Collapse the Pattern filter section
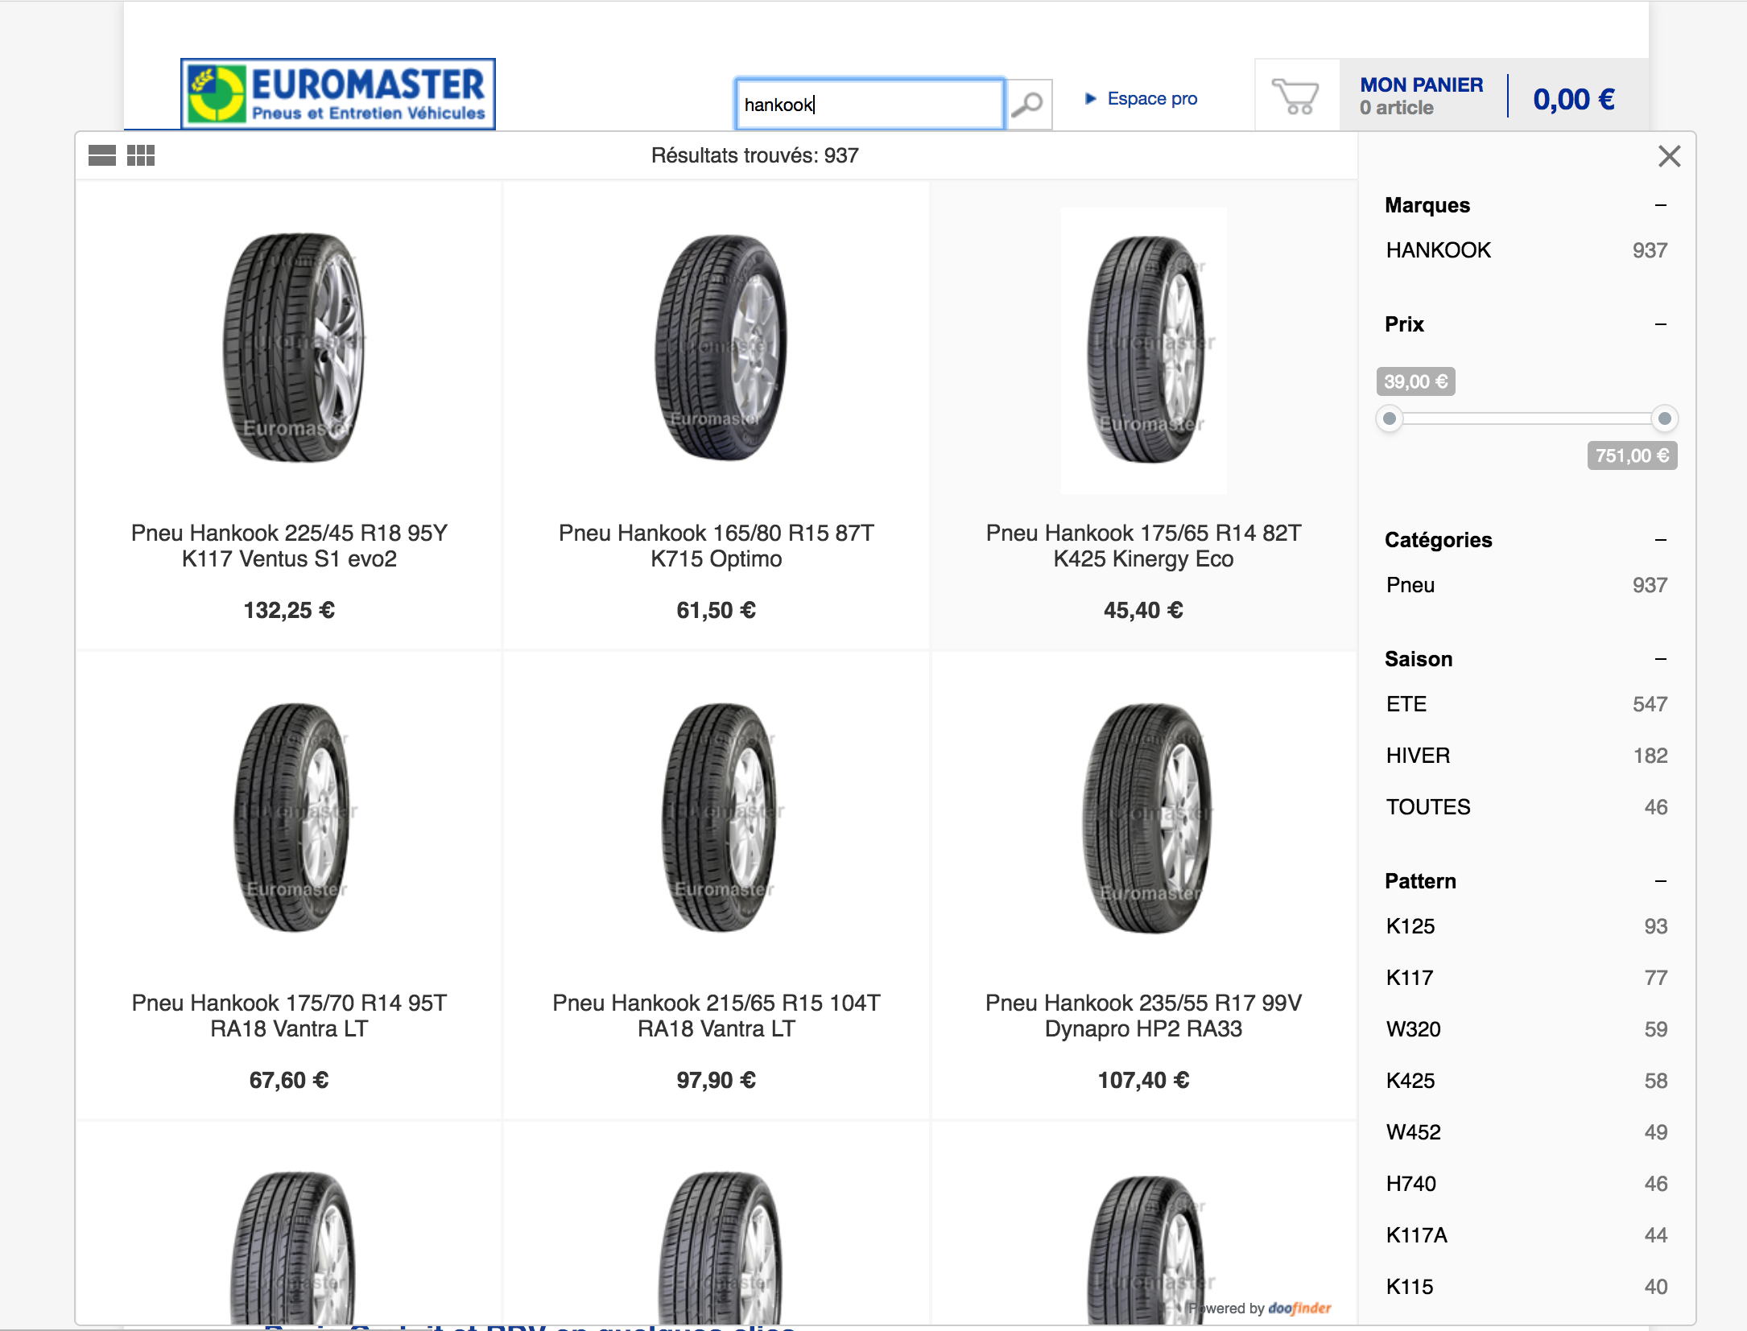The height and width of the screenshot is (1331, 1747). point(1660,881)
